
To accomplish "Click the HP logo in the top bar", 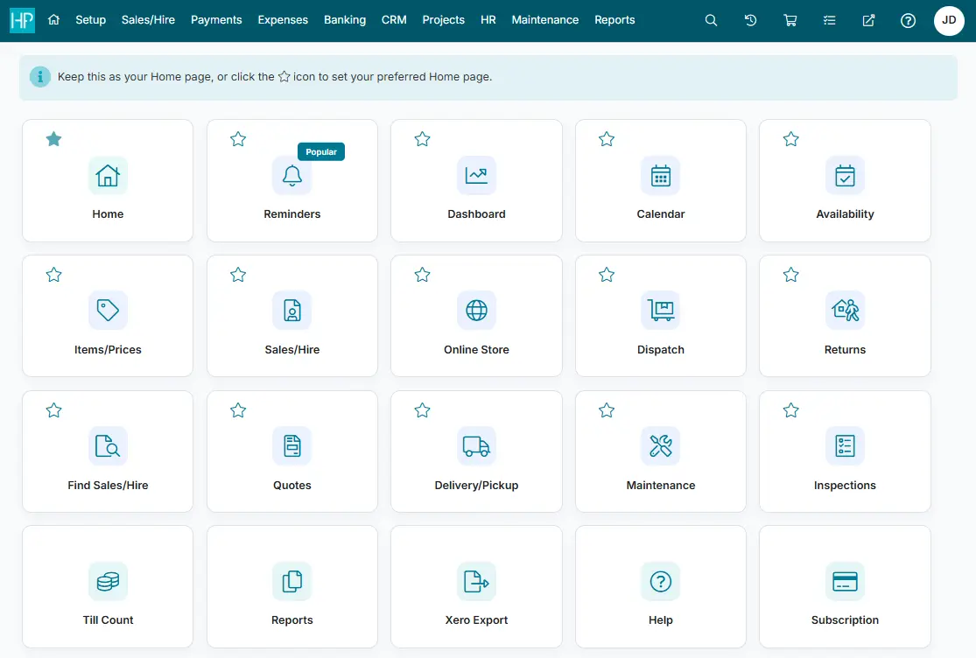I will click(x=22, y=20).
